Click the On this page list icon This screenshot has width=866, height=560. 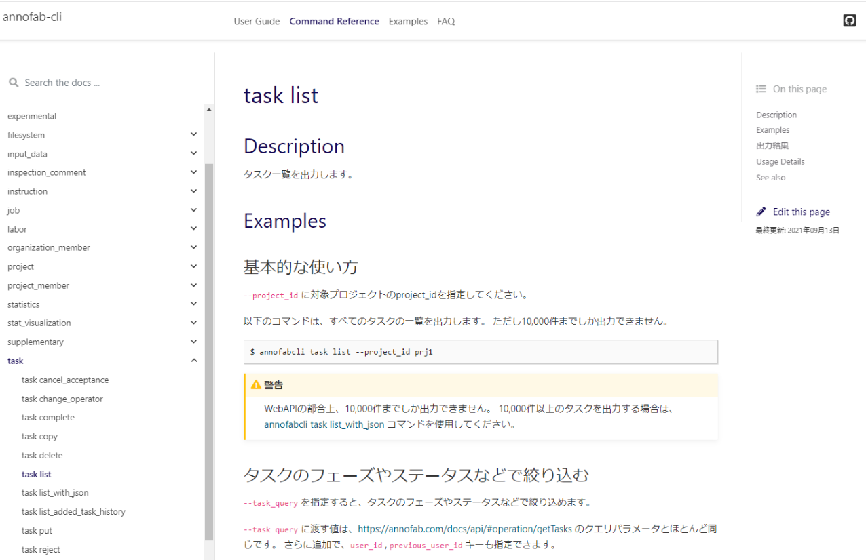pos(761,89)
